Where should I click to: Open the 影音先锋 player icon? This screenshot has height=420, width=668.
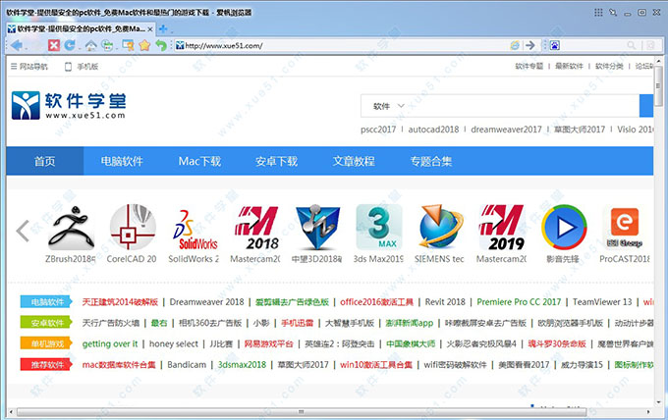pos(564,228)
